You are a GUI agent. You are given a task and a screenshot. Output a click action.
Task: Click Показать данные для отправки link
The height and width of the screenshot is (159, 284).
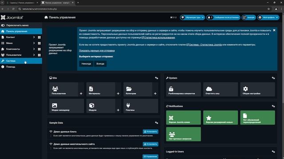[x=97, y=51]
